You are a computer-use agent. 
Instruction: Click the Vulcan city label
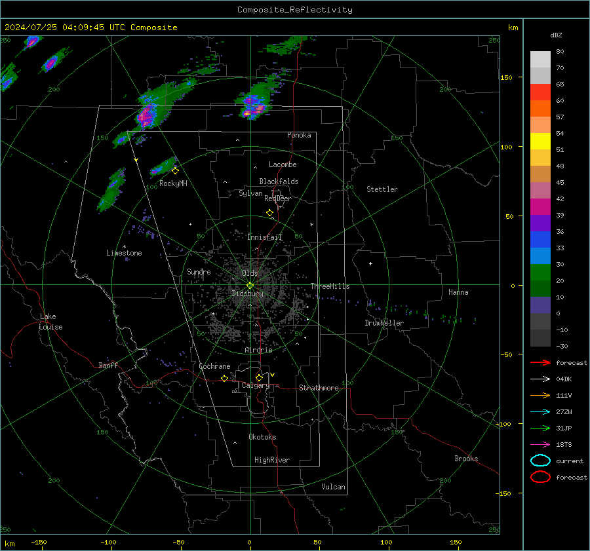334,487
